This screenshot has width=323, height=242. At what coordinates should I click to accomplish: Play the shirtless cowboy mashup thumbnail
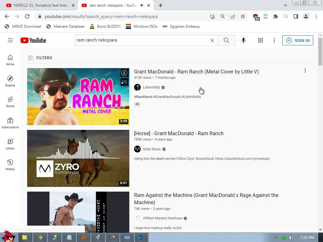click(78, 212)
